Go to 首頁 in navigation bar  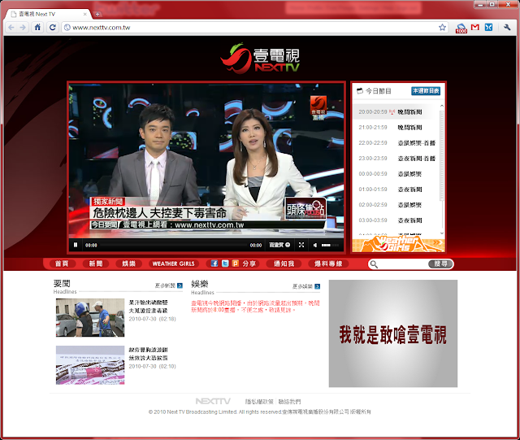click(62, 264)
